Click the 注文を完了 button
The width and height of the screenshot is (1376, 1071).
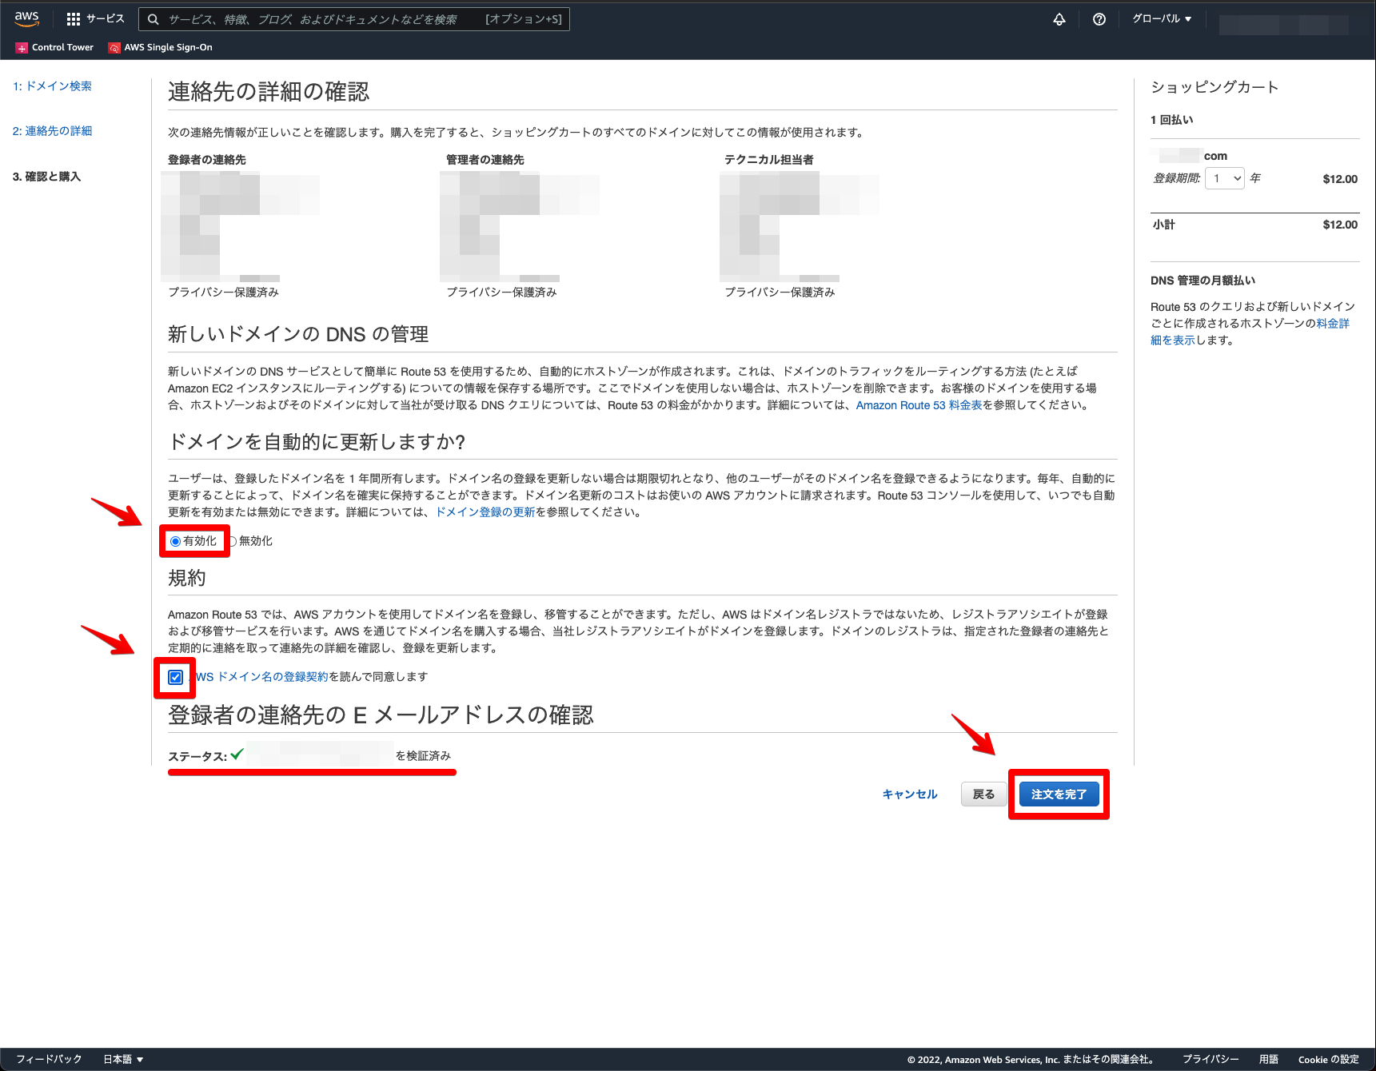tap(1059, 794)
